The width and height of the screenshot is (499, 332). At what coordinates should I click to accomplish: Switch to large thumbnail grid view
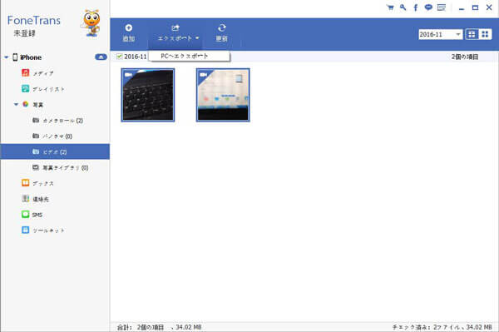pos(472,34)
